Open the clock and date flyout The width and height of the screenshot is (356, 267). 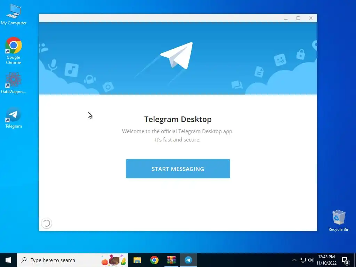pyautogui.click(x=326, y=260)
